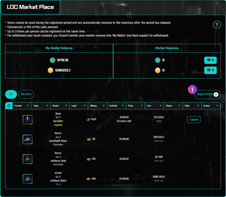Expand the Type column filter dropdown

point(47,106)
